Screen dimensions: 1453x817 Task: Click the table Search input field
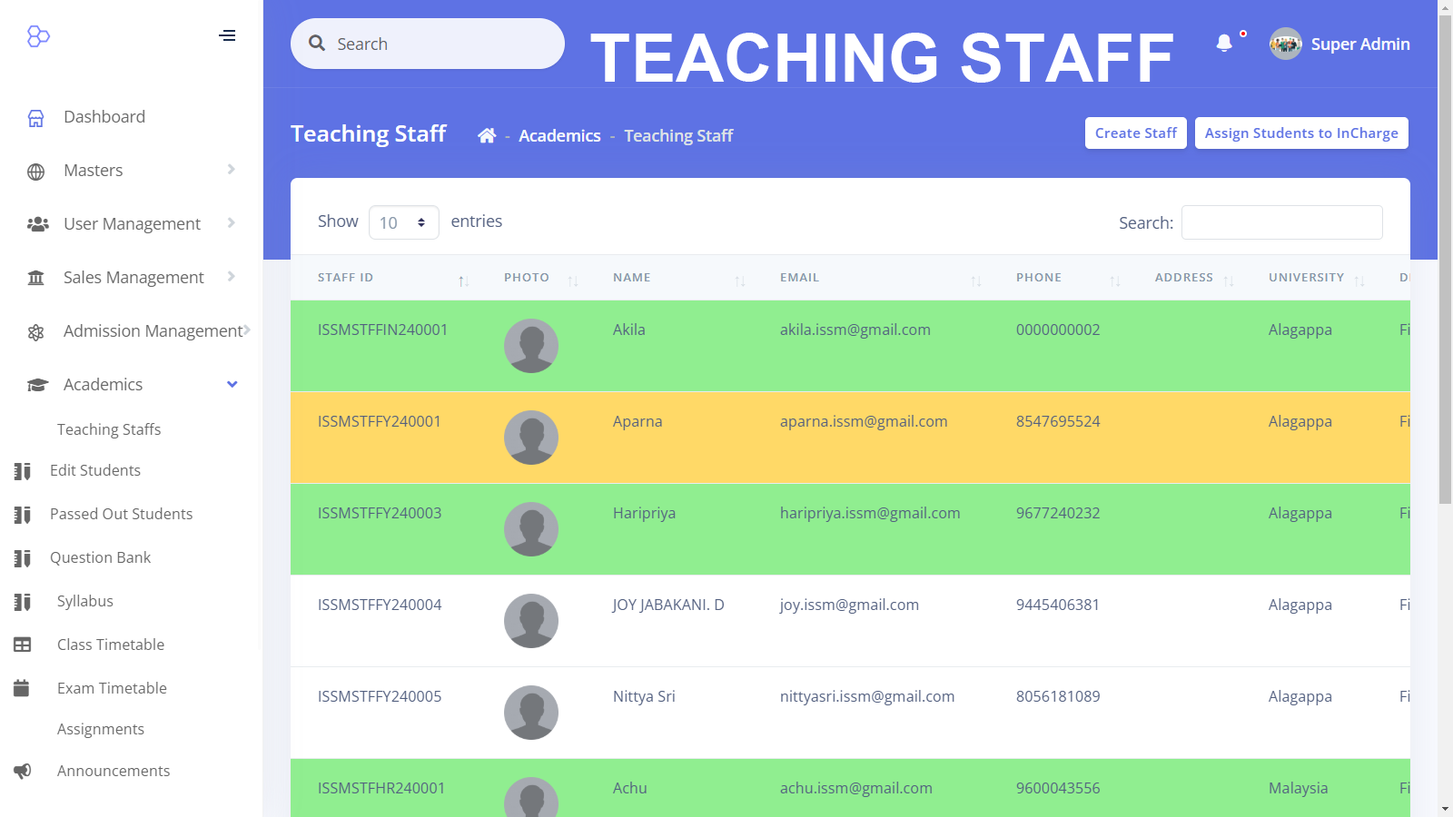tap(1281, 222)
